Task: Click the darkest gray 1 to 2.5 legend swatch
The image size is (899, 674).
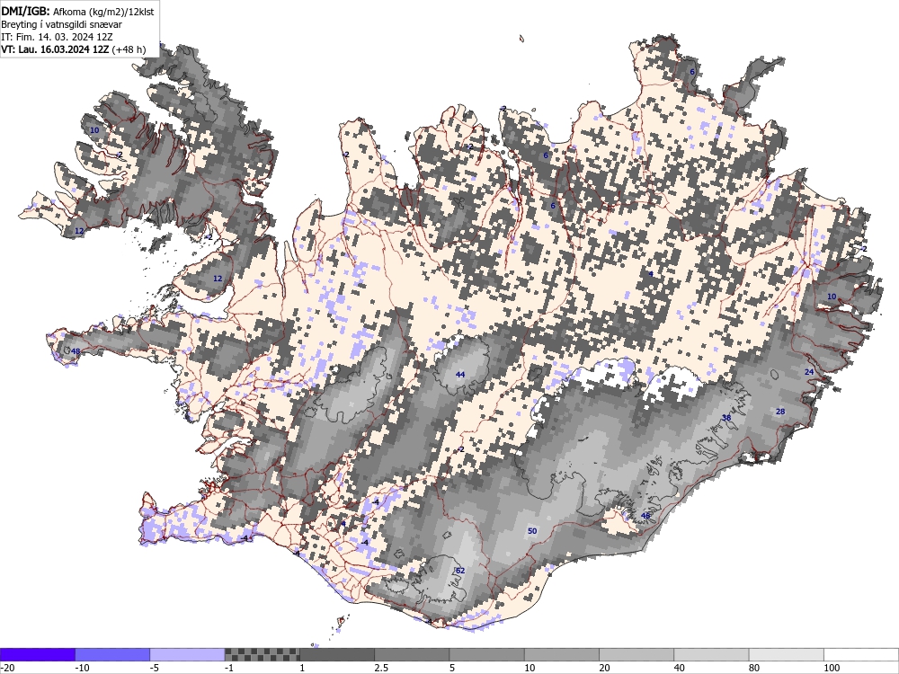Action: pyautogui.click(x=336, y=654)
